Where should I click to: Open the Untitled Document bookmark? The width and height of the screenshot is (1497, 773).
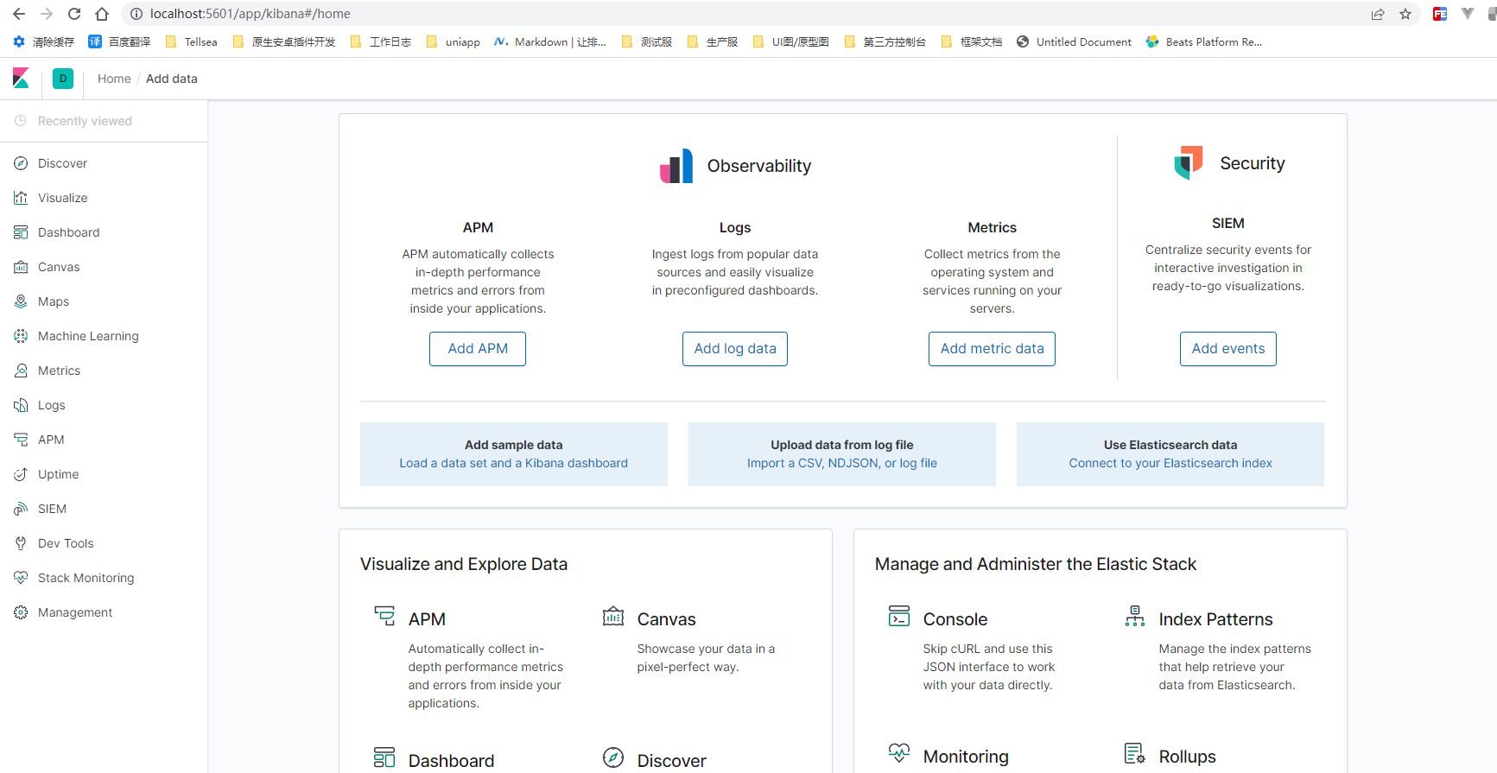(x=1074, y=41)
